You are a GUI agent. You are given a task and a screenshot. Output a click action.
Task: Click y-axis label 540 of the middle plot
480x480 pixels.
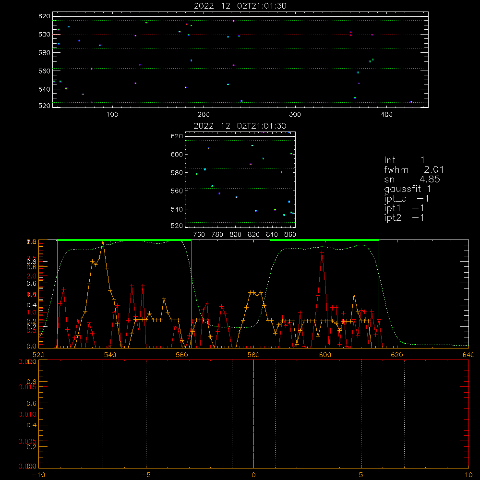tap(177, 209)
